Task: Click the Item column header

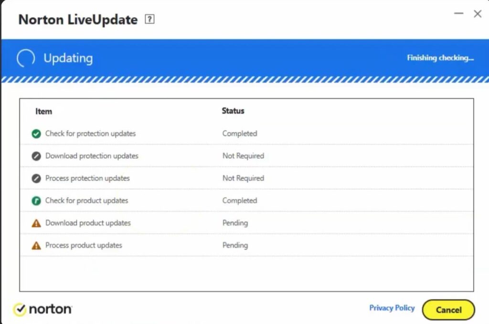Action: [43, 111]
